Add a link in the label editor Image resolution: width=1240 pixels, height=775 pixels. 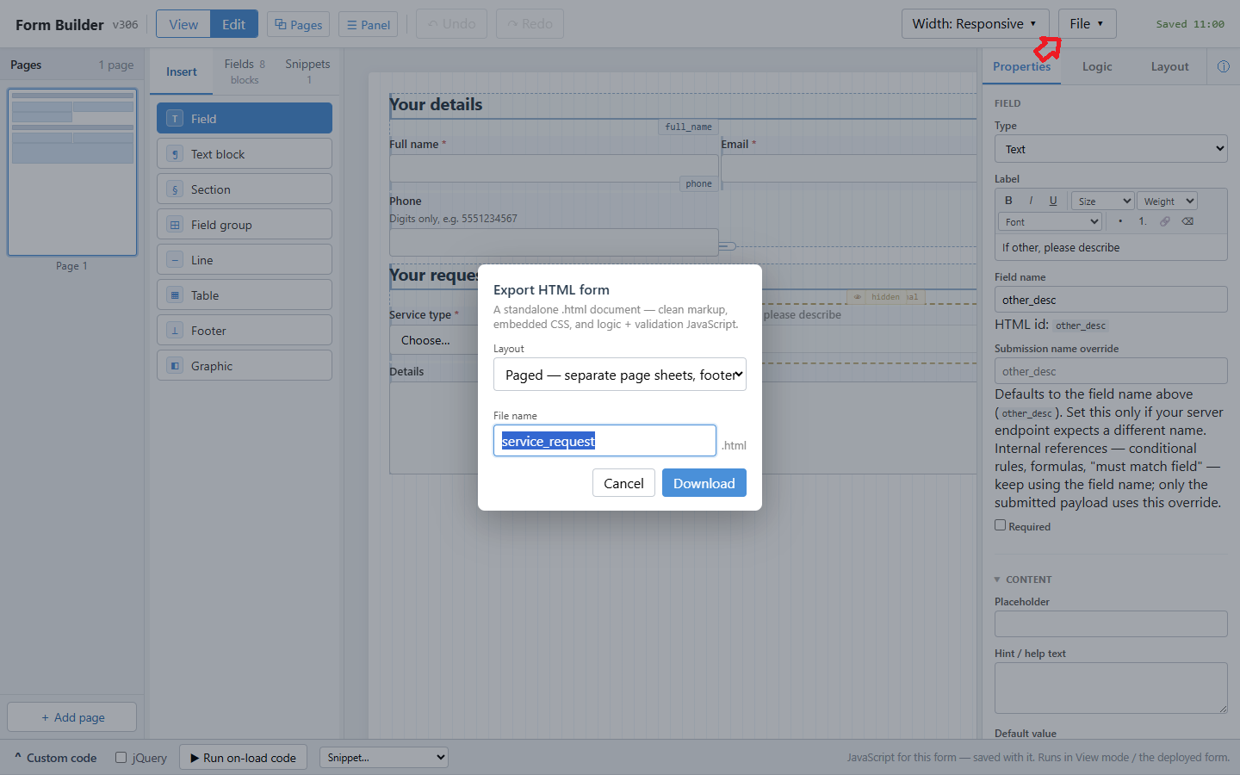(1165, 221)
